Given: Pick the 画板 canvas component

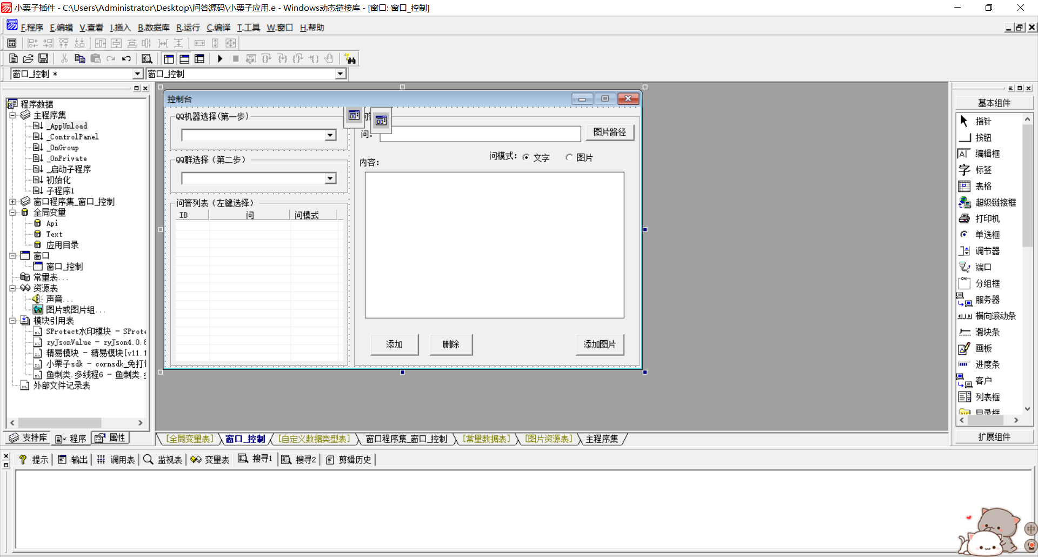Looking at the screenshot, I should click(x=983, y=348).
